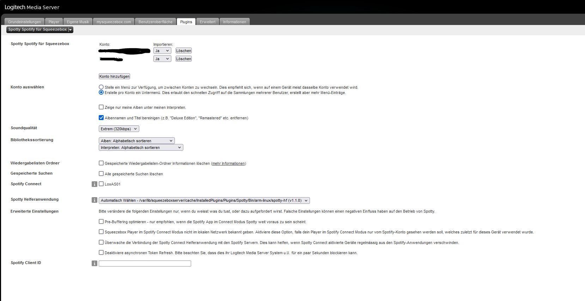Open Importieren dropdown for first account
Viewport: 585px width, 301px height.
click(x=162, y=51)
